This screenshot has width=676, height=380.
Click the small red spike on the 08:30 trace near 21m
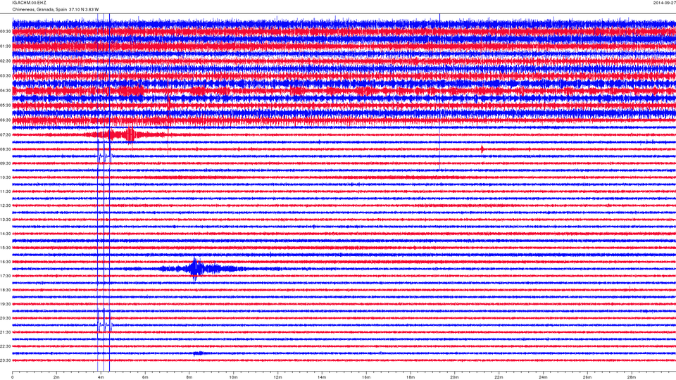tap(482, 149)
